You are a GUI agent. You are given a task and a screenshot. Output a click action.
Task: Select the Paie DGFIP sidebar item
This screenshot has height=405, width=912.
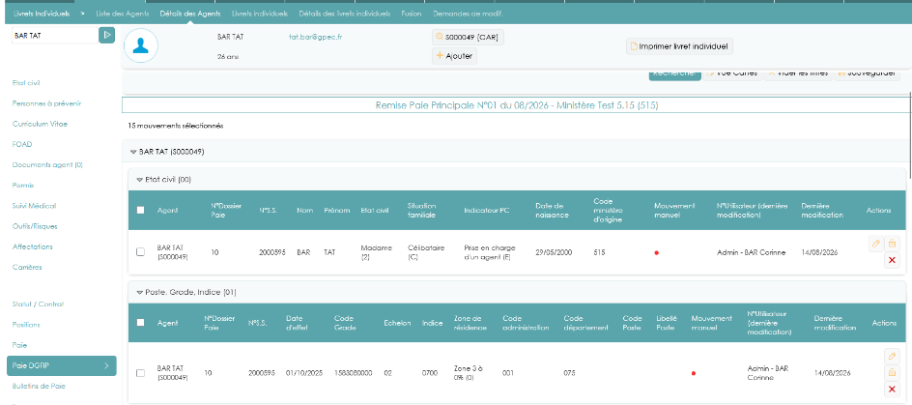[62, 365]
